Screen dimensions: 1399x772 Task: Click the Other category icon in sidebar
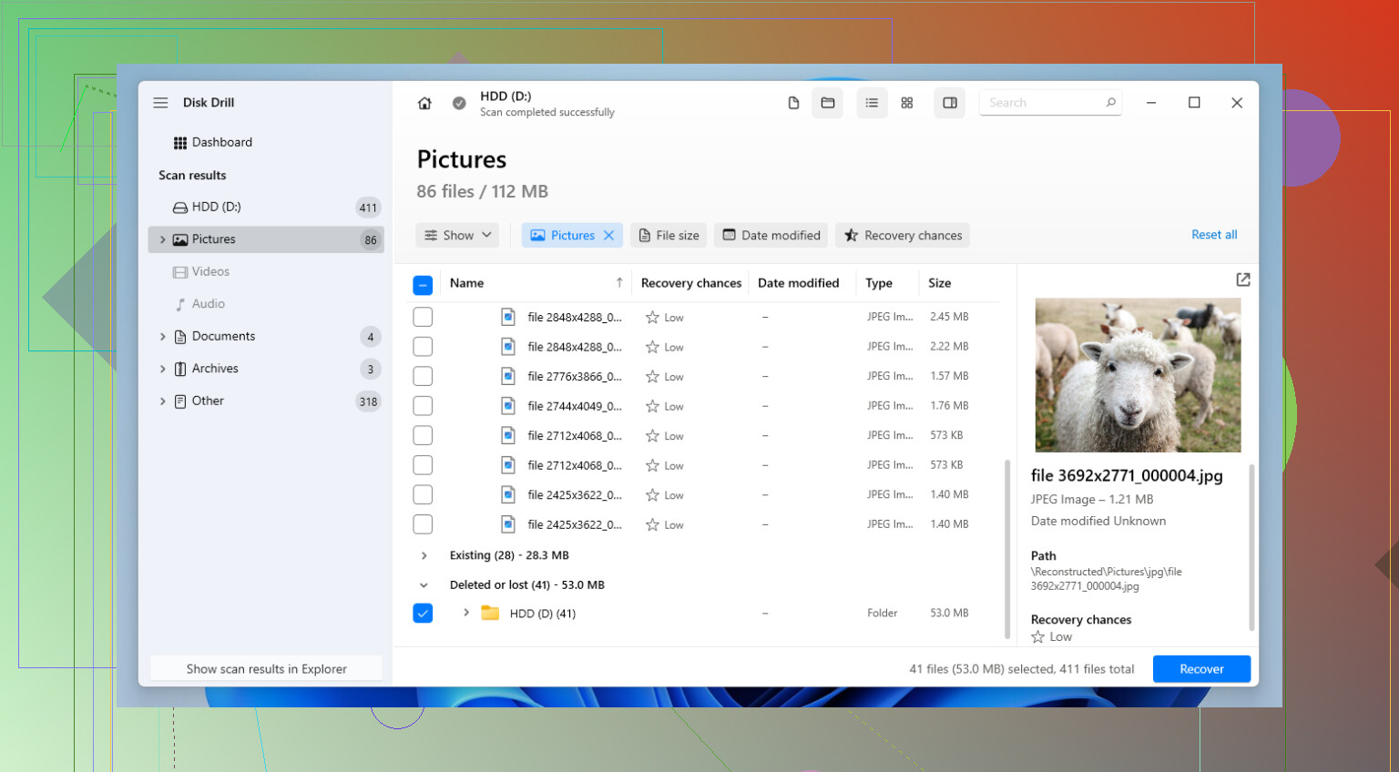pos(180,401)
